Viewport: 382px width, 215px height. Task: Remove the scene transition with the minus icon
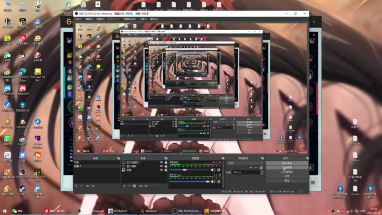pyautogui.click(x=256, y=168)
